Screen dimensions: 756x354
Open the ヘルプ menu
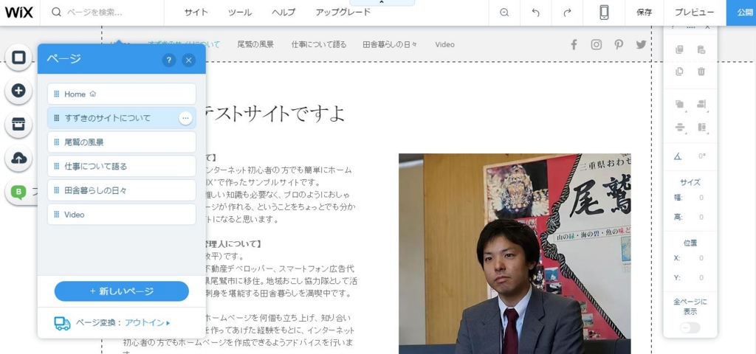pyautogui.click(x=283, y=13)
